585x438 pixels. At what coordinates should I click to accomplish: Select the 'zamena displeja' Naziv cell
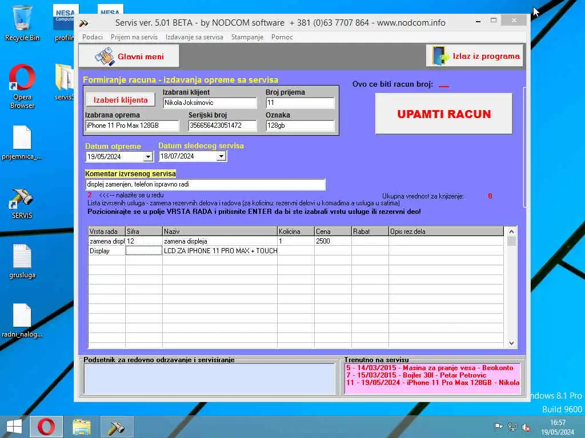tap(220, 241)
